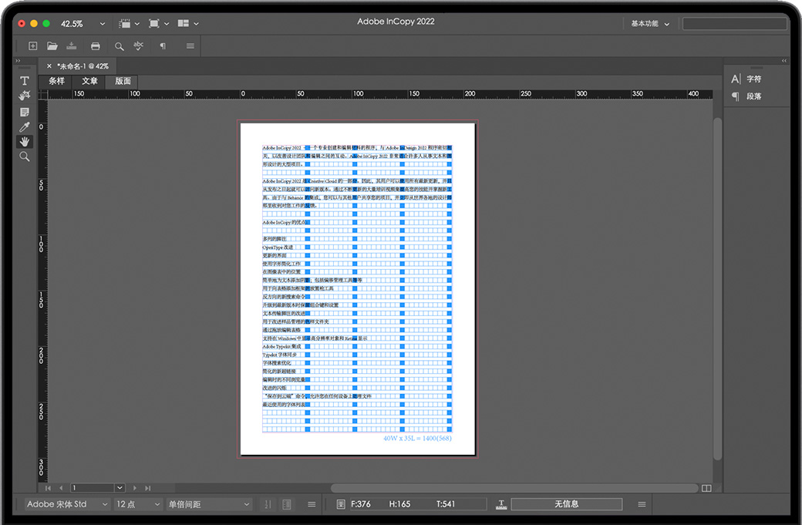Switch to the 条样 view tab
This screenshot has width=802, height=525.
57,81
